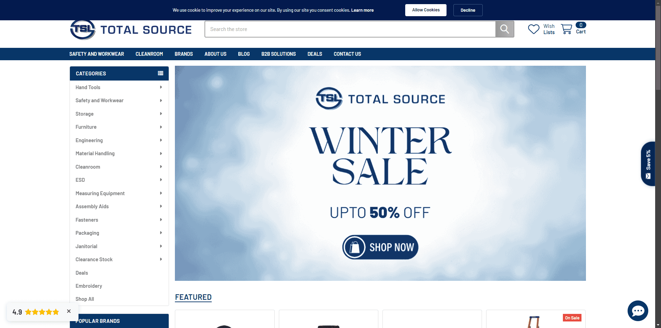Image resolution: width=661 pixels, height=328 pixels.
Task: Select Fasteners category link
Action: coord(87,220)
